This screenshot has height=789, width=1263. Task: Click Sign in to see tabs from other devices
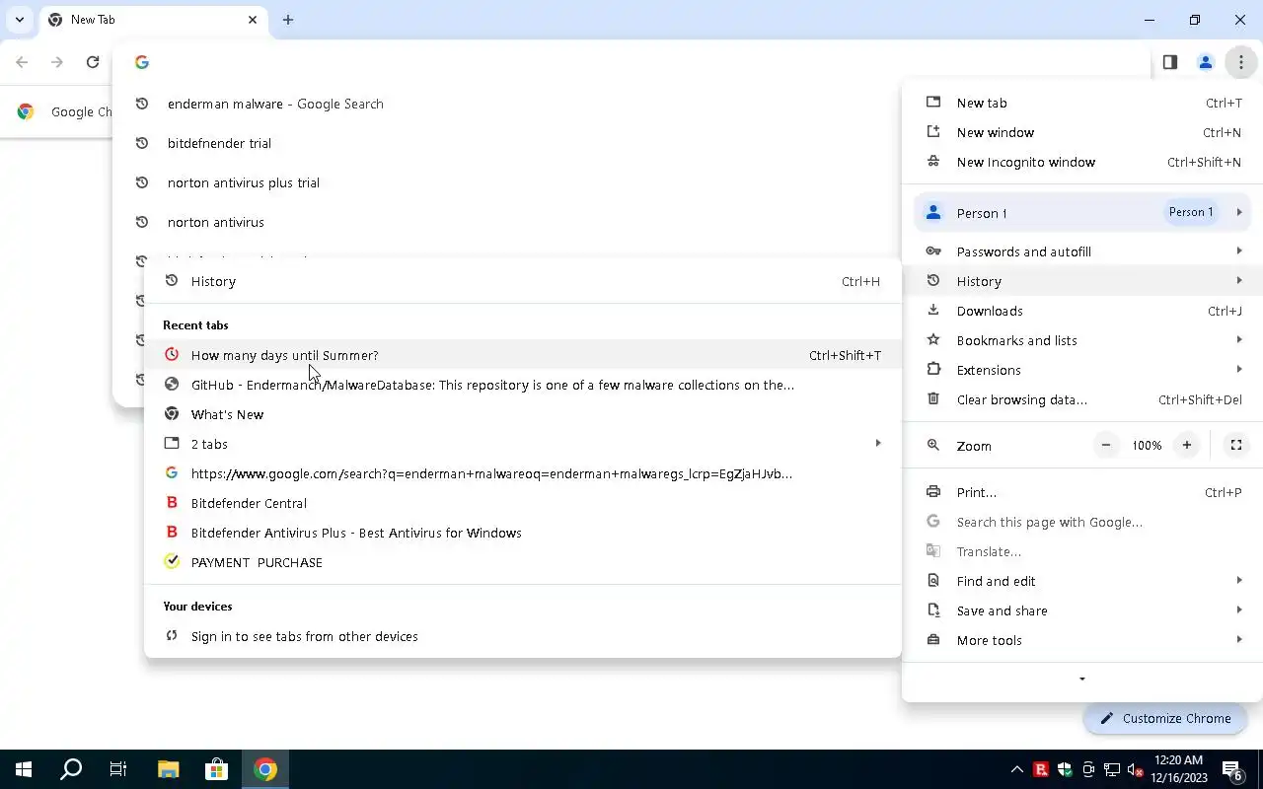523,636
